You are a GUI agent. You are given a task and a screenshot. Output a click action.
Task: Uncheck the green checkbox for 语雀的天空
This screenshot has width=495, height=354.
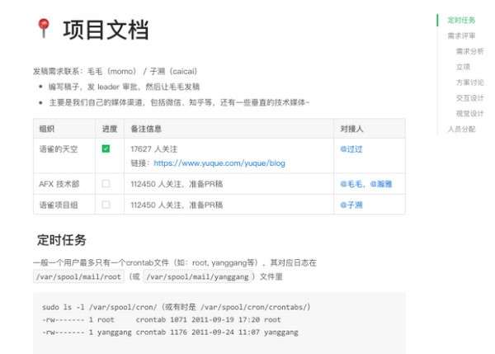coord(106,149)
